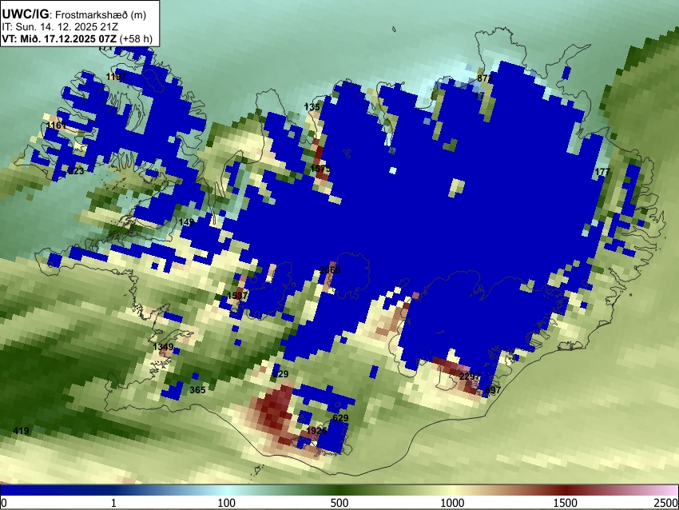This screenshot has height=510, width=679.
Task: Click the 1161 value on the map
Action: coord(56,126)
